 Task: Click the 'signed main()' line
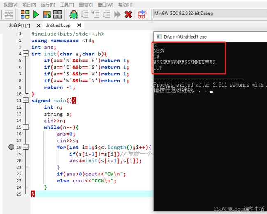point(53,100)
